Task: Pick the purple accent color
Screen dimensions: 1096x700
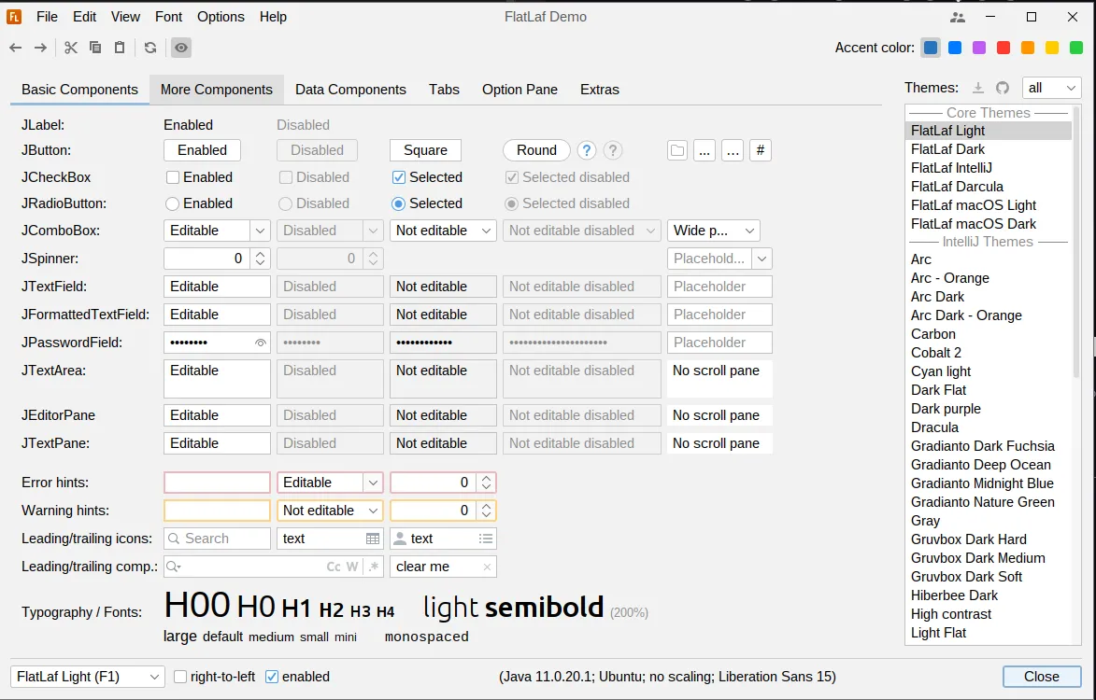Action: (x=978, y=48)
